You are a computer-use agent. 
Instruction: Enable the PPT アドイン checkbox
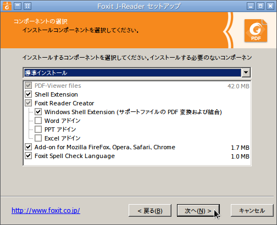[x=38, y=130]
